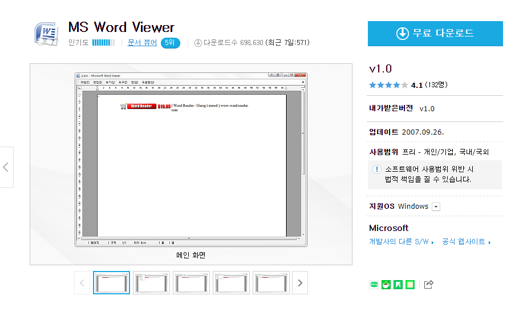Click the MS Word Viewer title
The height and width of the screenshot is (324, 519).
tap(121, 27)
